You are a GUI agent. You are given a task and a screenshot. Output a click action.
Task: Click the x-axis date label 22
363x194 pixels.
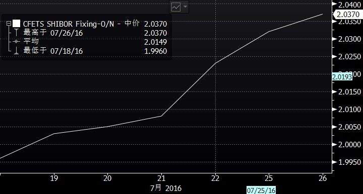[215, 178]
